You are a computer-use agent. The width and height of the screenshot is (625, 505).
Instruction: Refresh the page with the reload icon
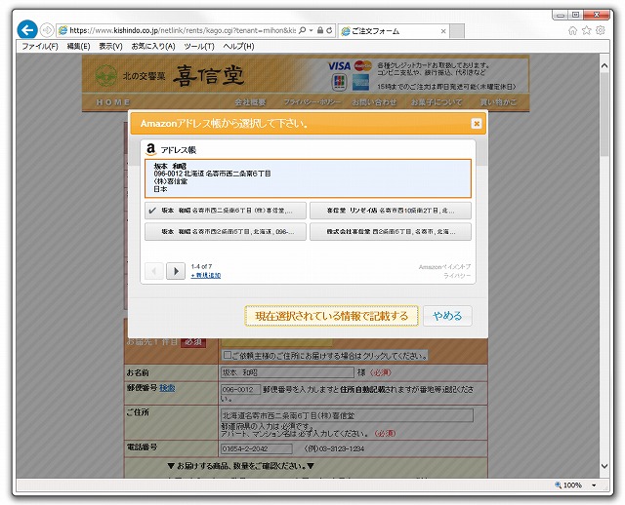click(329, 30)
